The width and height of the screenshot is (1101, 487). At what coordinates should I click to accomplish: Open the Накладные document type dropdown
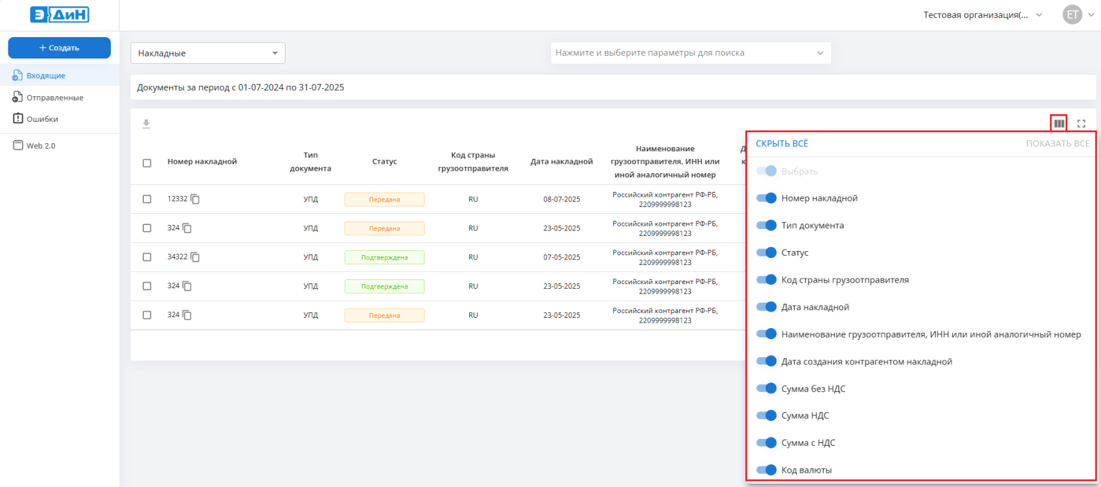[x=208, y=53]
